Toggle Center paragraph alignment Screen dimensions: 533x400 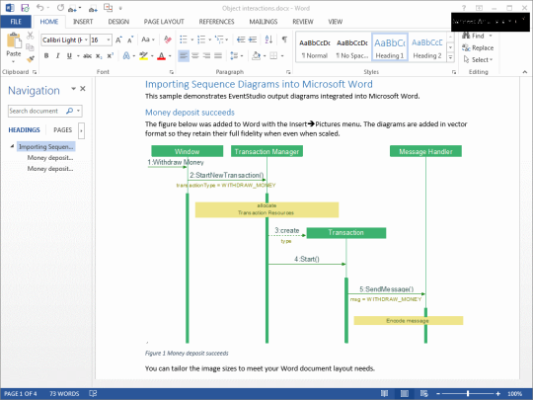coord(195,55)
